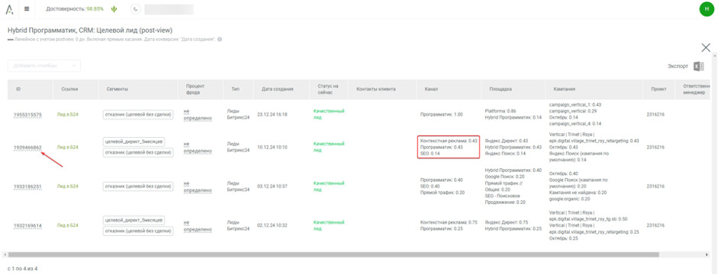Click Контекстная реклама: 0.75 channel value
This screenshot has height=274, width=718.
click(x=449, y=222)
